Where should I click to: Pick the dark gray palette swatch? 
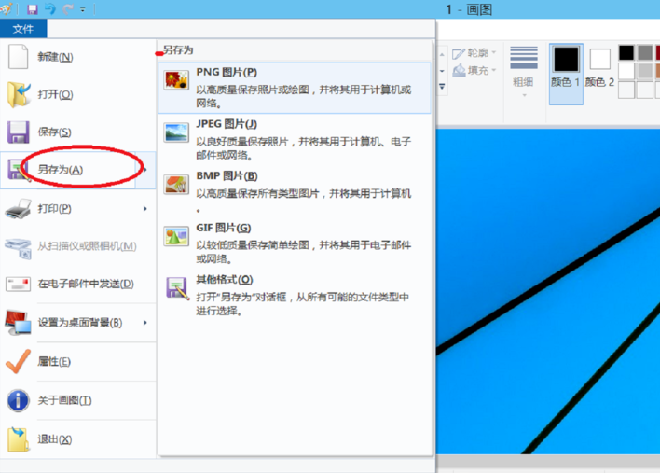click(x=645, y=52)
